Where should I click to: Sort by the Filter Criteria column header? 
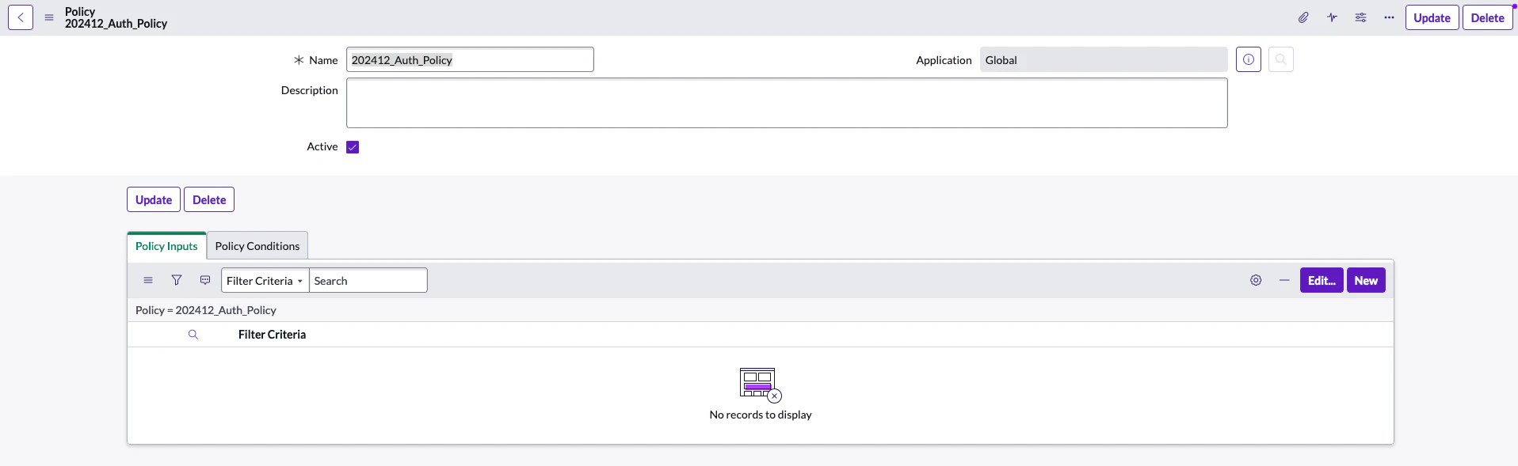pyautogui.click(x=272, y=335)
